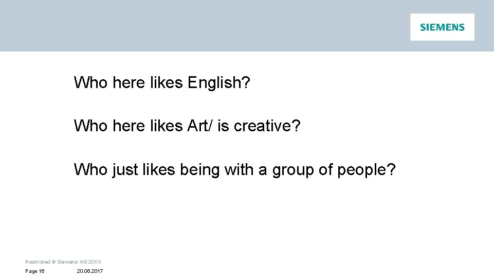Click the 'Page 16' footer label
Viewport: 494px width, 278px height.
click(x=34, y=271)
